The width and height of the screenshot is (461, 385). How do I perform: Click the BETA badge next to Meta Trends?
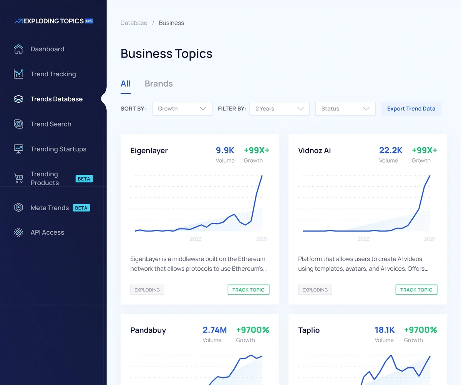[81, 208]
